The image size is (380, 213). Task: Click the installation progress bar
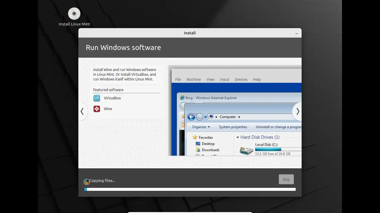tap(190, 189)
